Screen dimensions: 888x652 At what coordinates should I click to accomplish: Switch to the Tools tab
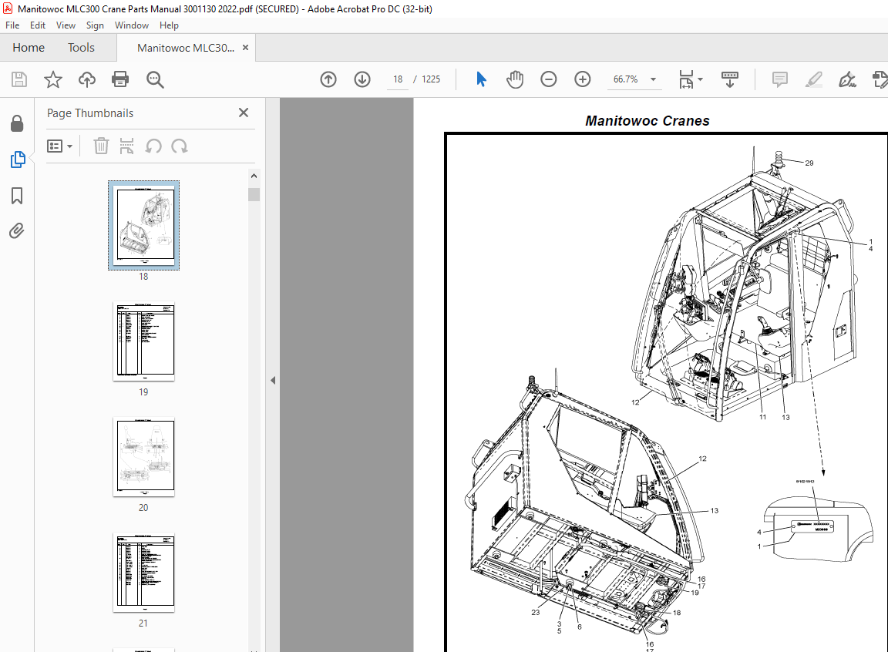82,48
